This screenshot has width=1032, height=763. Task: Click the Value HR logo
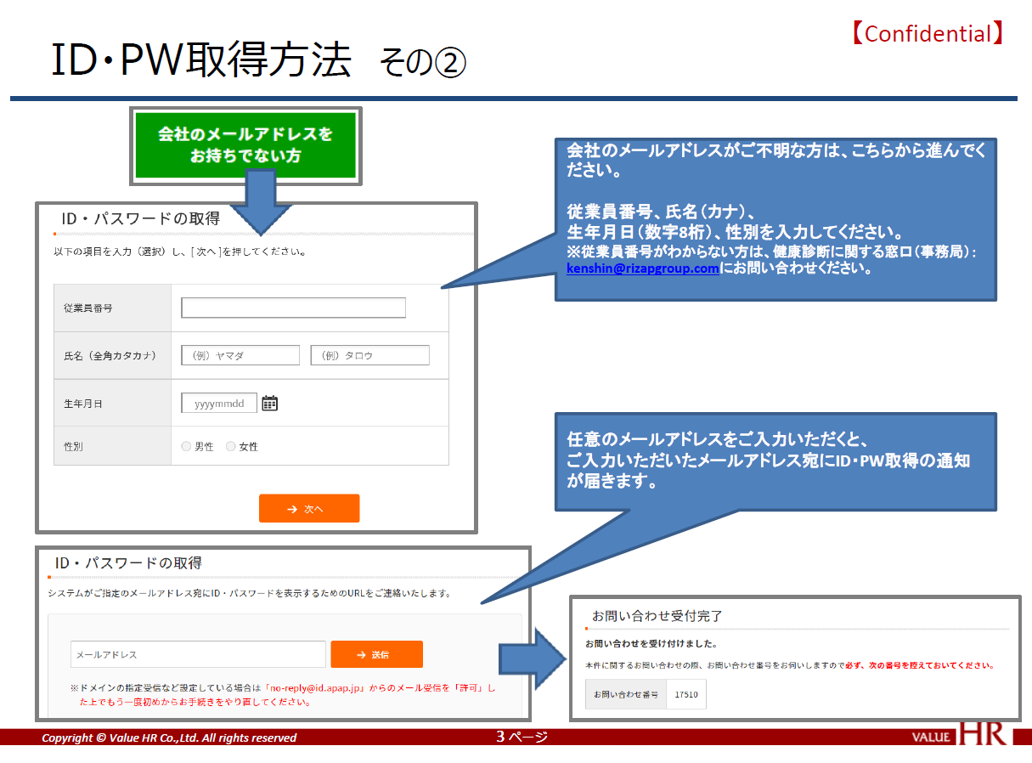click(x=959, y=735)
